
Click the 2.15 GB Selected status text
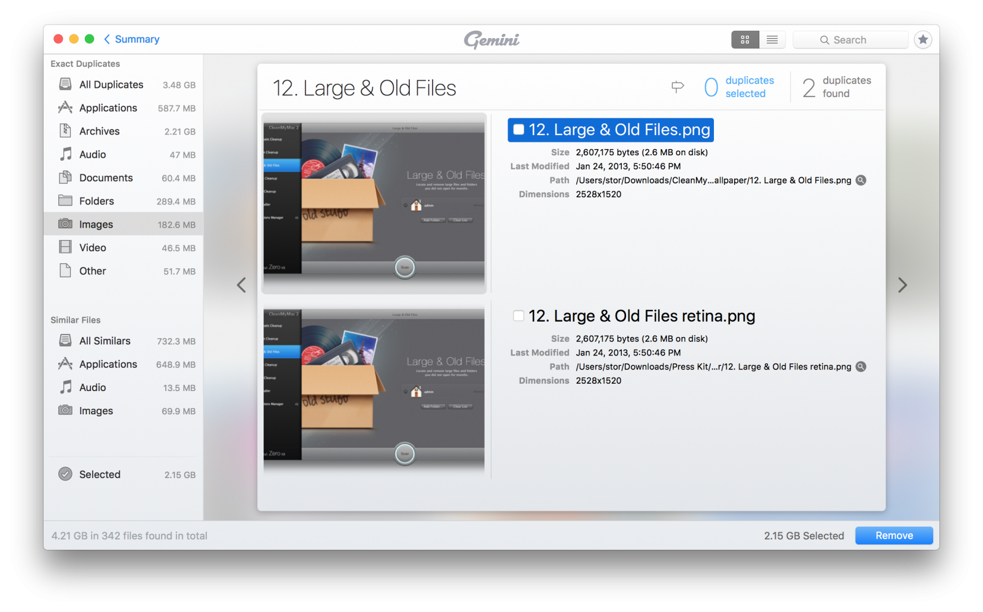(x=804, y=536)
